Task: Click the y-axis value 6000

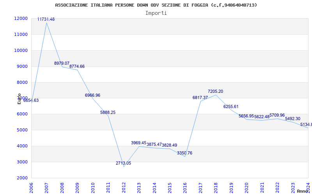Action: 22,114
